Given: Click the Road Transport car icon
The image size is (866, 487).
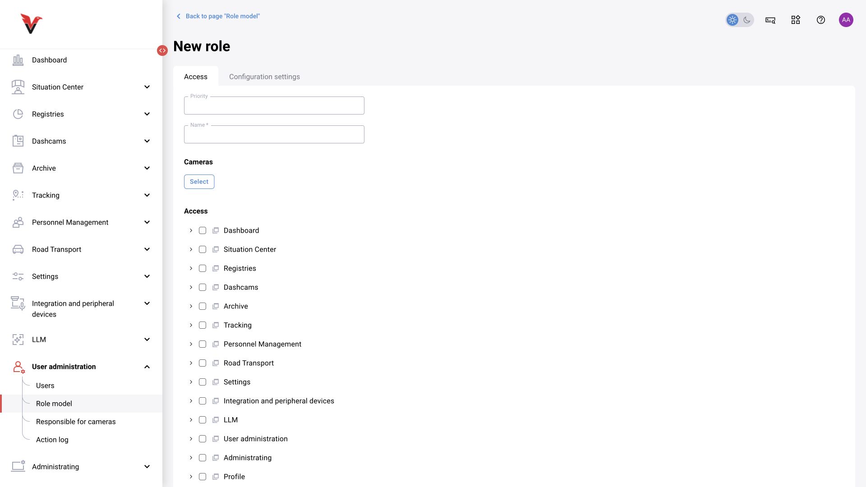Looking at the screenshot, I should [x=18, y=249].
